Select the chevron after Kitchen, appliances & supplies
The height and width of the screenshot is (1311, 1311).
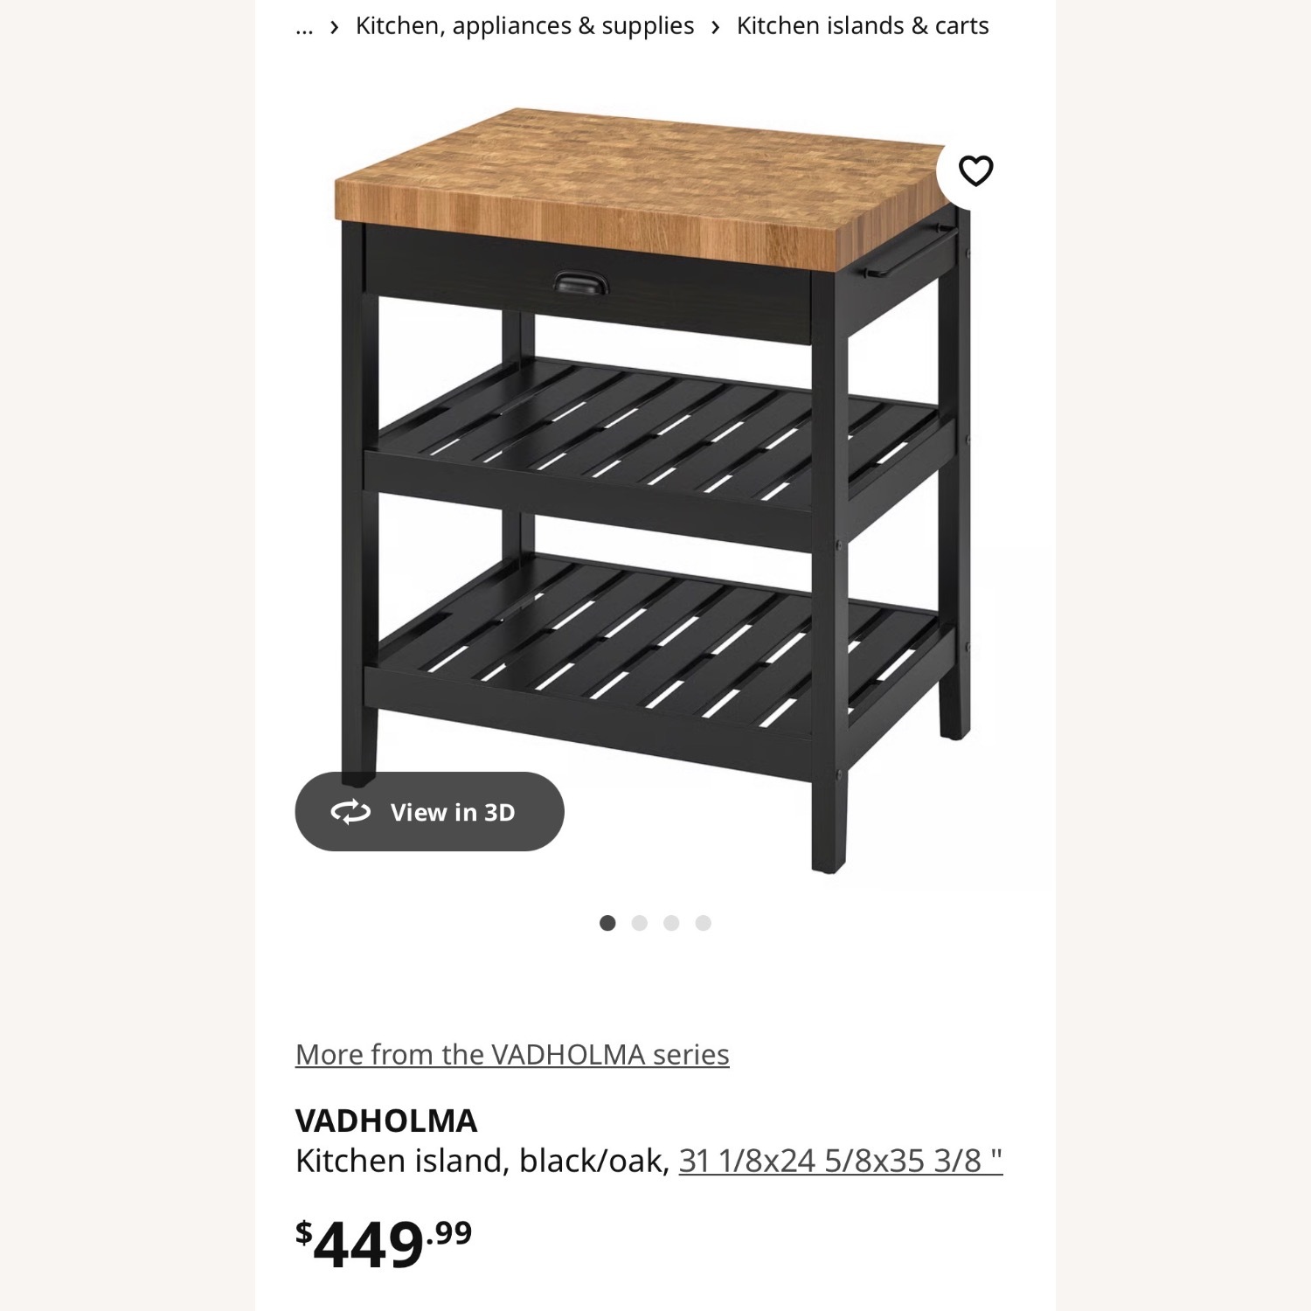(714, 25)
